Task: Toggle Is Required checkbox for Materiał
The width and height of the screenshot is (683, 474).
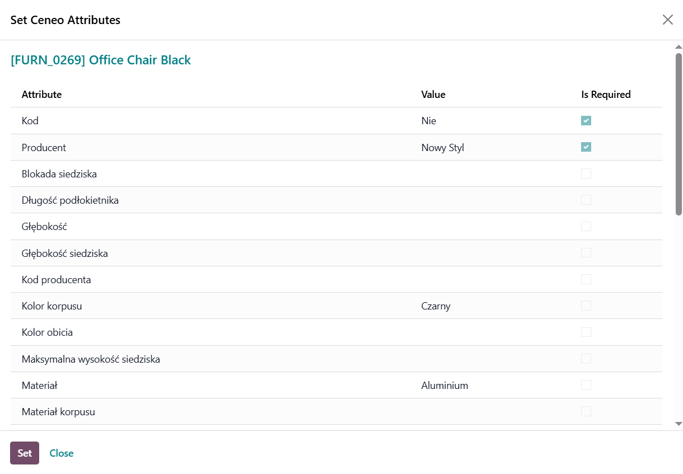Action: (586, 385)
